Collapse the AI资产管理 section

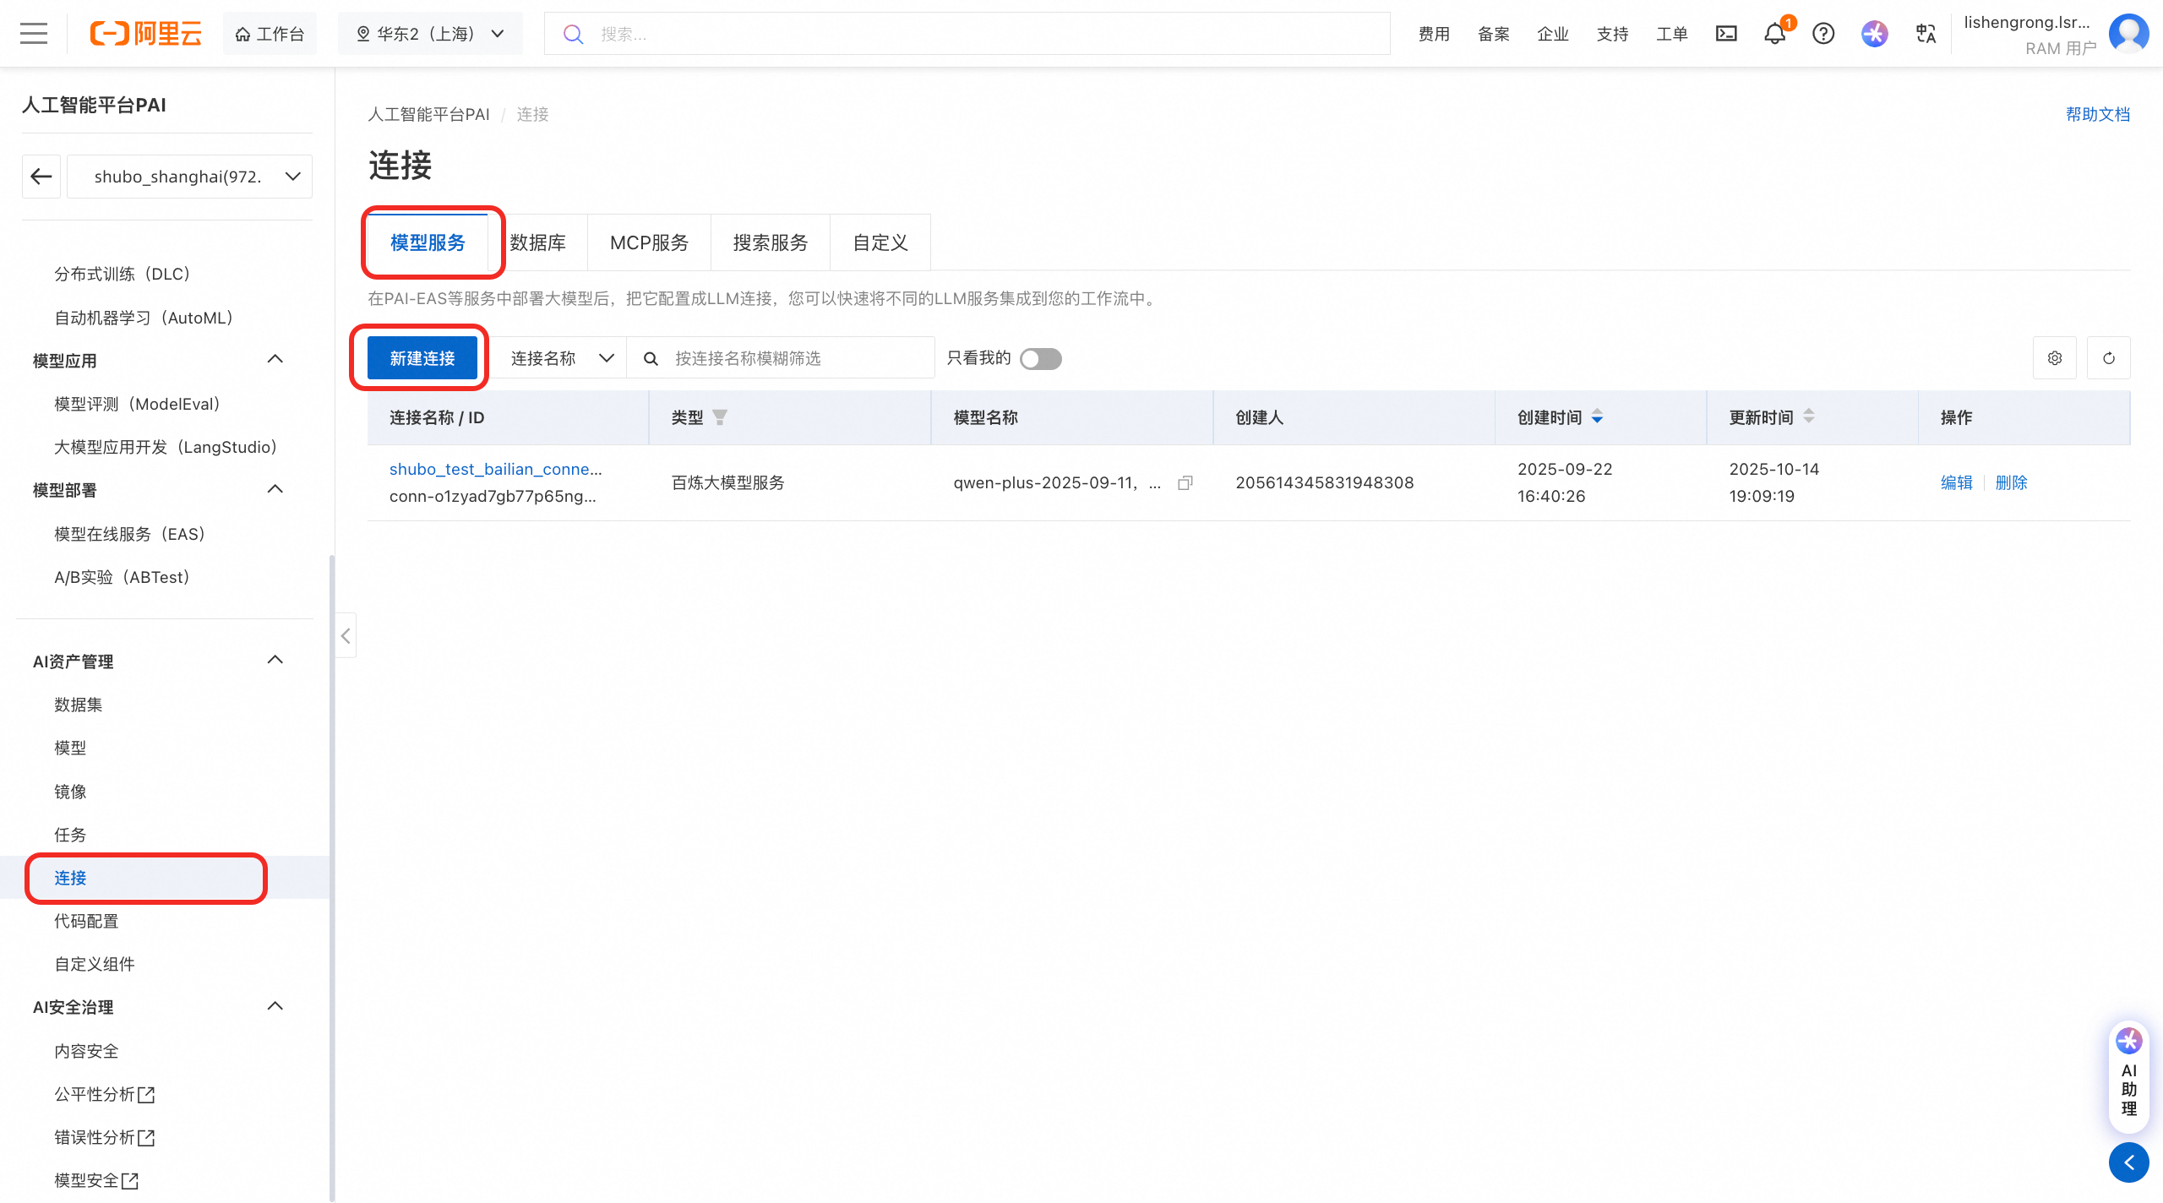(275, 661)
